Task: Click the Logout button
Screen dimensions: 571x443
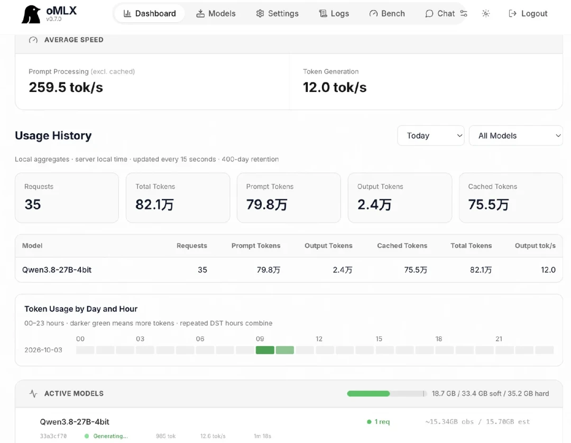Action: (528, 13)
